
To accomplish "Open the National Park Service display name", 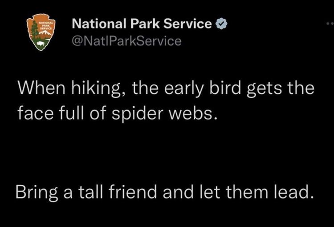I will (x=142, y=24).
